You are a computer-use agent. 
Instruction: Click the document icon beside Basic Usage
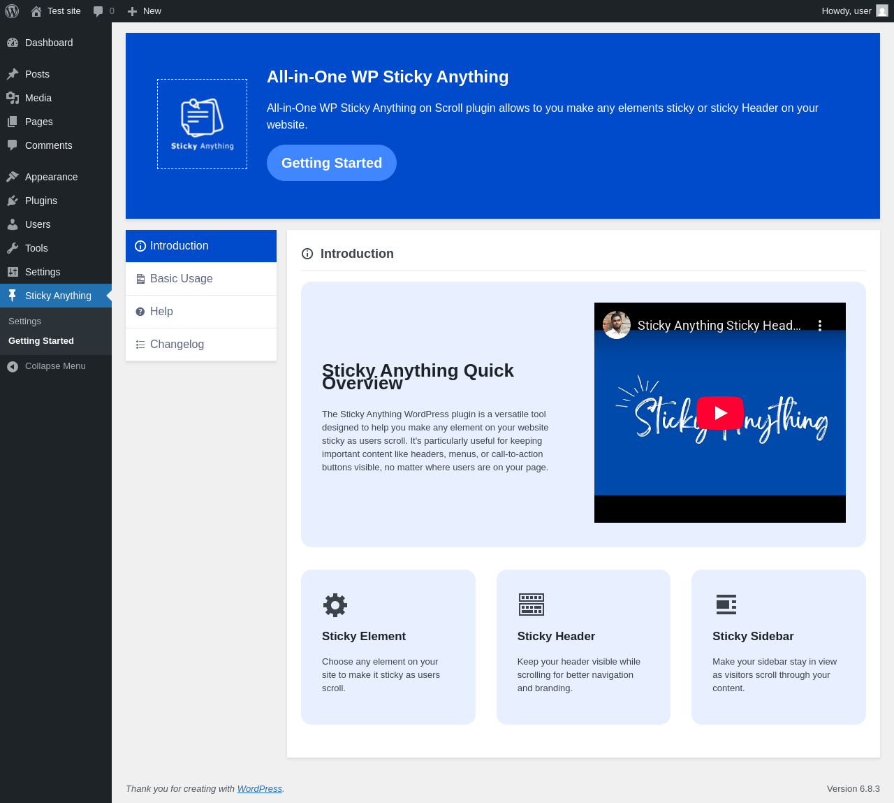(140, 279)
